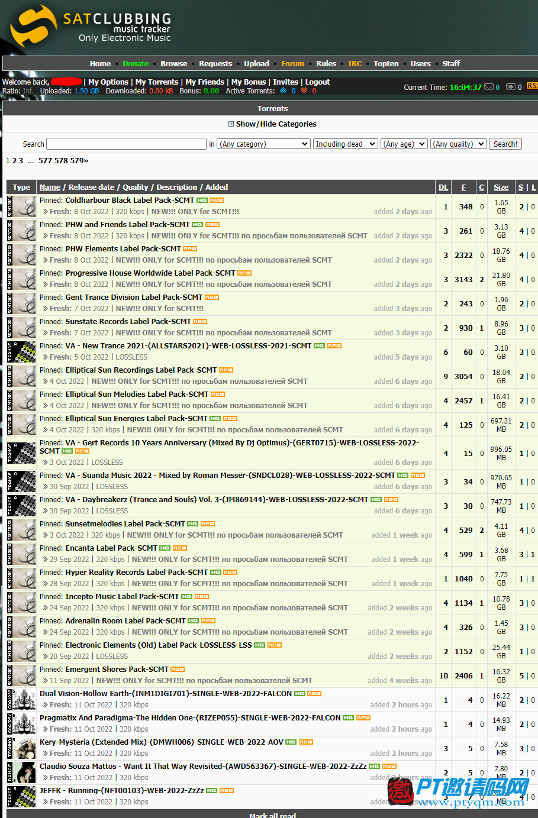The width and height of the screenshot is (538, 818).
Task: Click the Claudio Souza Mattos dance category icon
Action: [21, 772]
